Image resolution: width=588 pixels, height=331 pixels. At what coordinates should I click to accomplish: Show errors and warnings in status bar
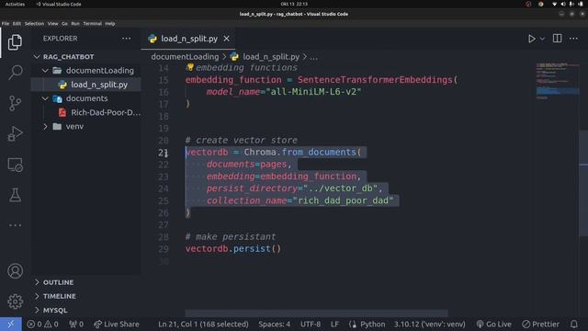pos(42,324)
